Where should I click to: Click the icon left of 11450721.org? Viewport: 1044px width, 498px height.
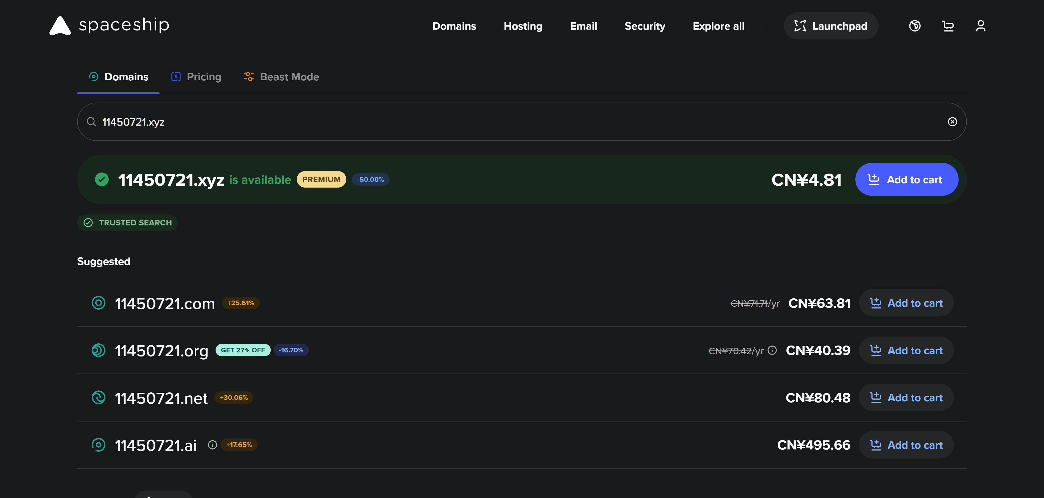tap(99, 350)
